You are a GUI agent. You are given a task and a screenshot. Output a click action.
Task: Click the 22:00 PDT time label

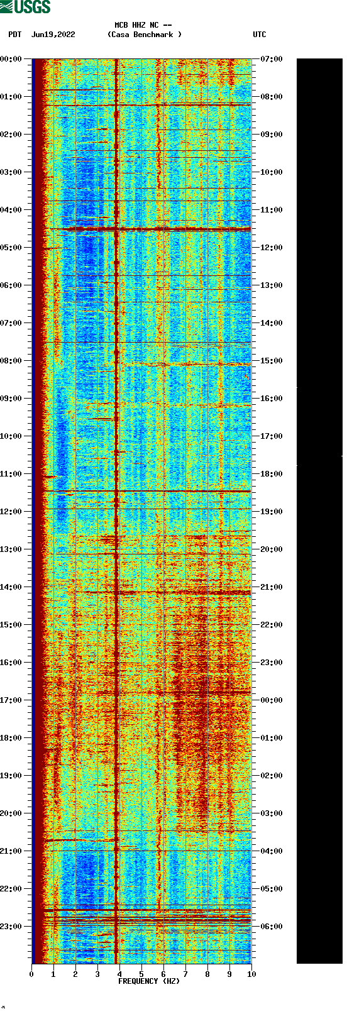[11, 889]
